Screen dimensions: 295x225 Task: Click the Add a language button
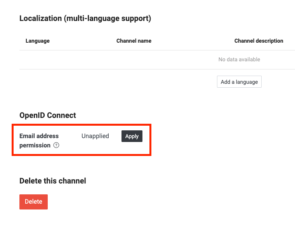239,82
